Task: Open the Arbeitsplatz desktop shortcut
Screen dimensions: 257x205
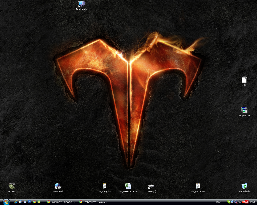Action: click(x=81, y=4)
